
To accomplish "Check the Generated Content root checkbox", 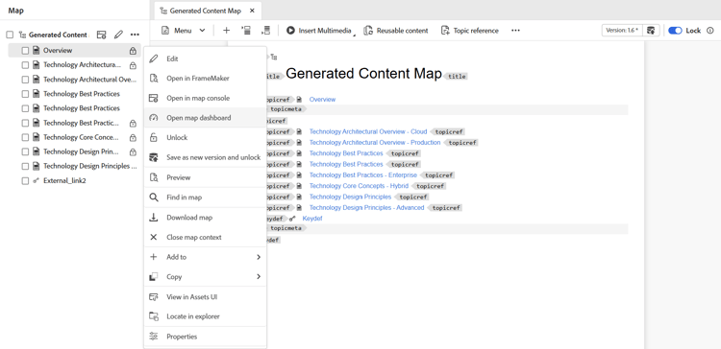I will pyautogui.click(x=10, y=35).
